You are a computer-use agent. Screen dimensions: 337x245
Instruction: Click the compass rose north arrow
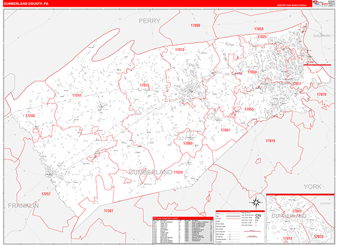point(256,202)
